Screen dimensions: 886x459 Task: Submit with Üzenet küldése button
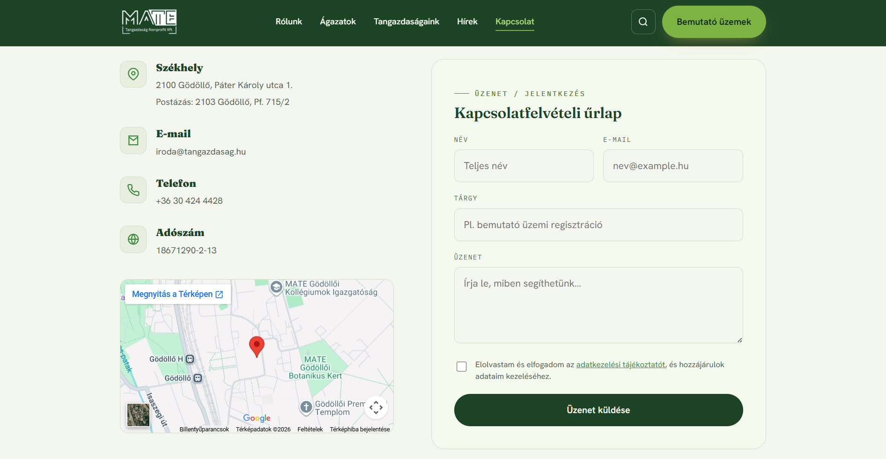tap(598, 410)
